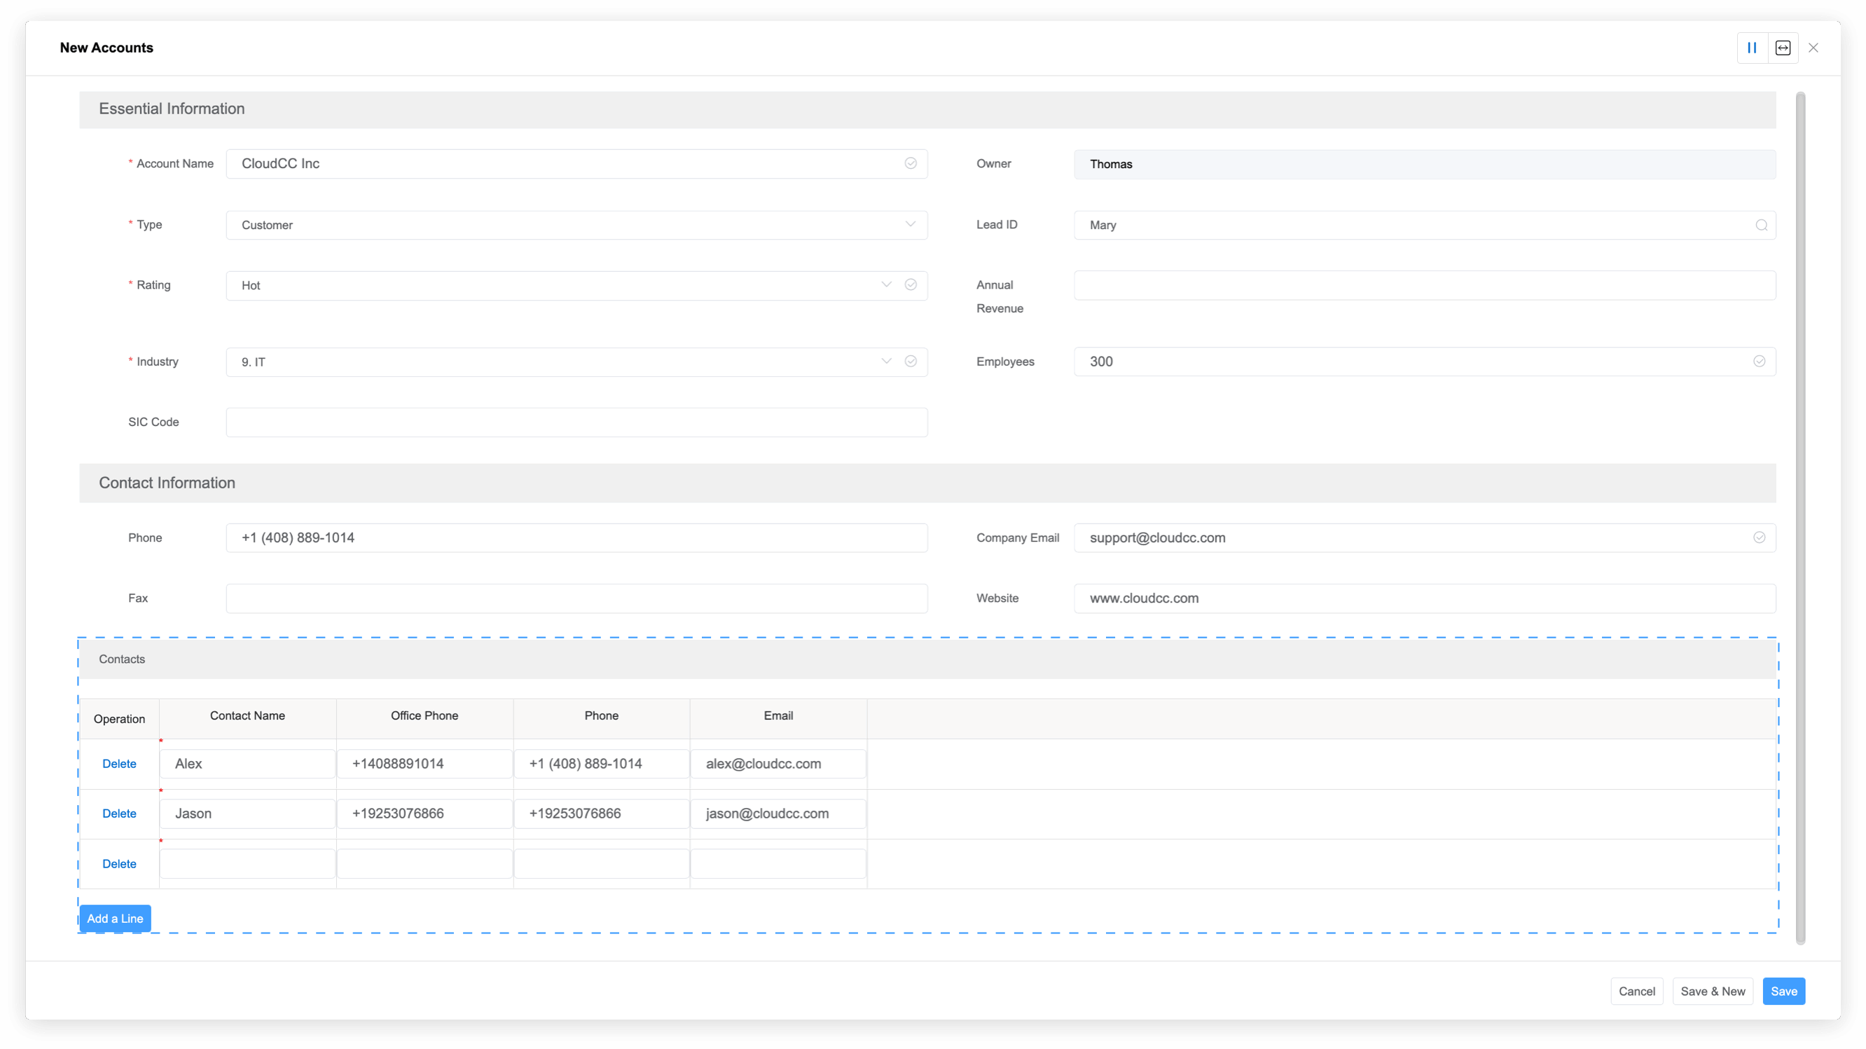
Task: Focus the SIC Code input field
Action: coord(576,423)
